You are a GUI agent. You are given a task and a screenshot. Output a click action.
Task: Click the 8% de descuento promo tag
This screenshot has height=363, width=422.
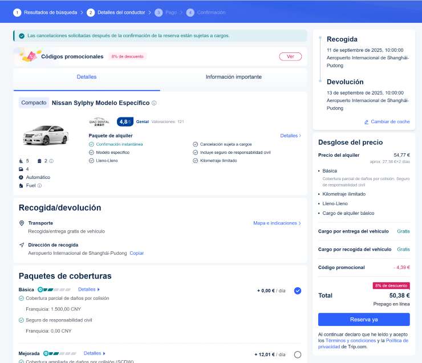pyautogui.click(x=128, y=56)
